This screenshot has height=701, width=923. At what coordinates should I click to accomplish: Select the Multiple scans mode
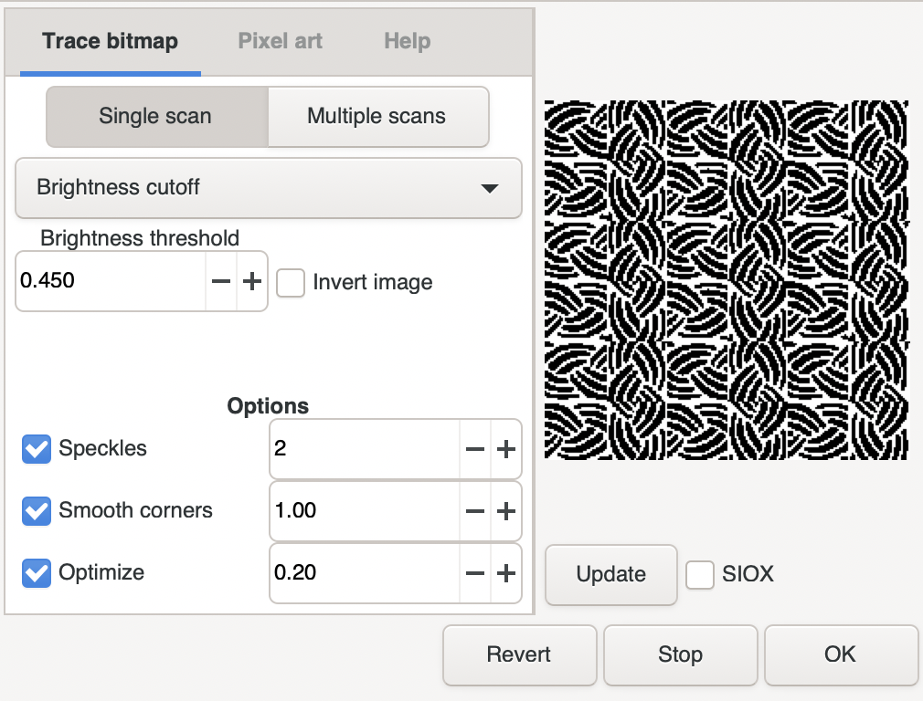point(377,116)
